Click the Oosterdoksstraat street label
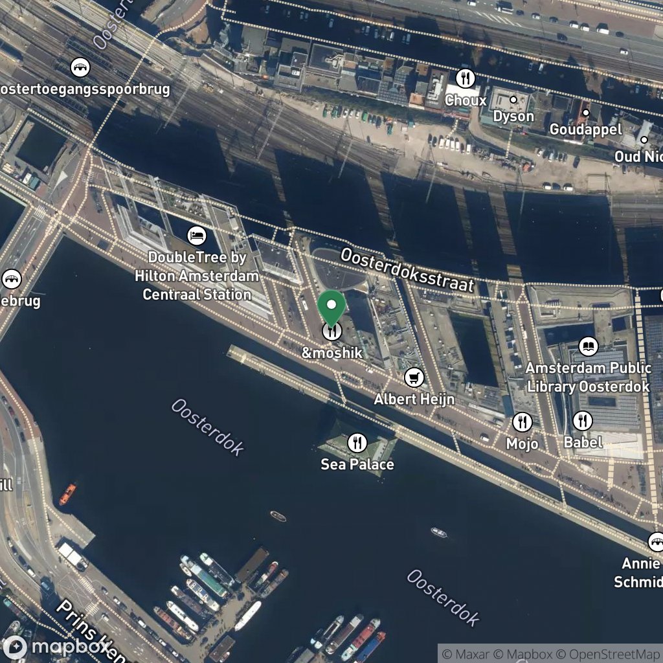The image size is (663, 663). [x=407, y=271]
